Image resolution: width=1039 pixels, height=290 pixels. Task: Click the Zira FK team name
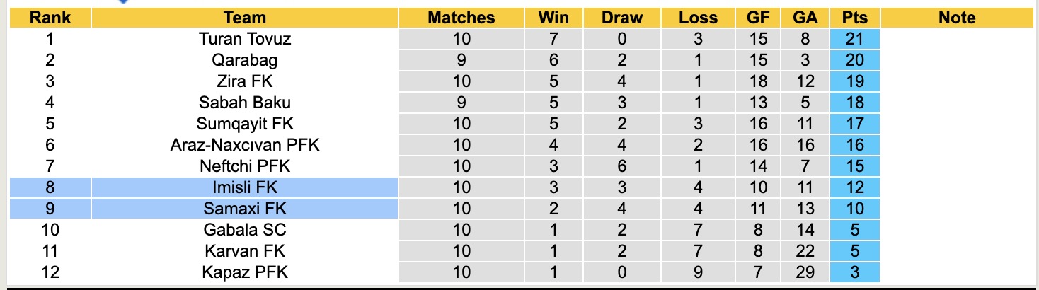point(245,81)
